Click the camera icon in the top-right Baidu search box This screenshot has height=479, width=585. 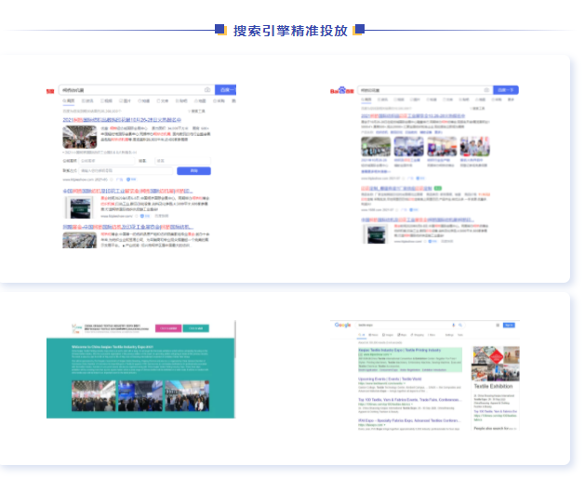(x=485, y=90)
